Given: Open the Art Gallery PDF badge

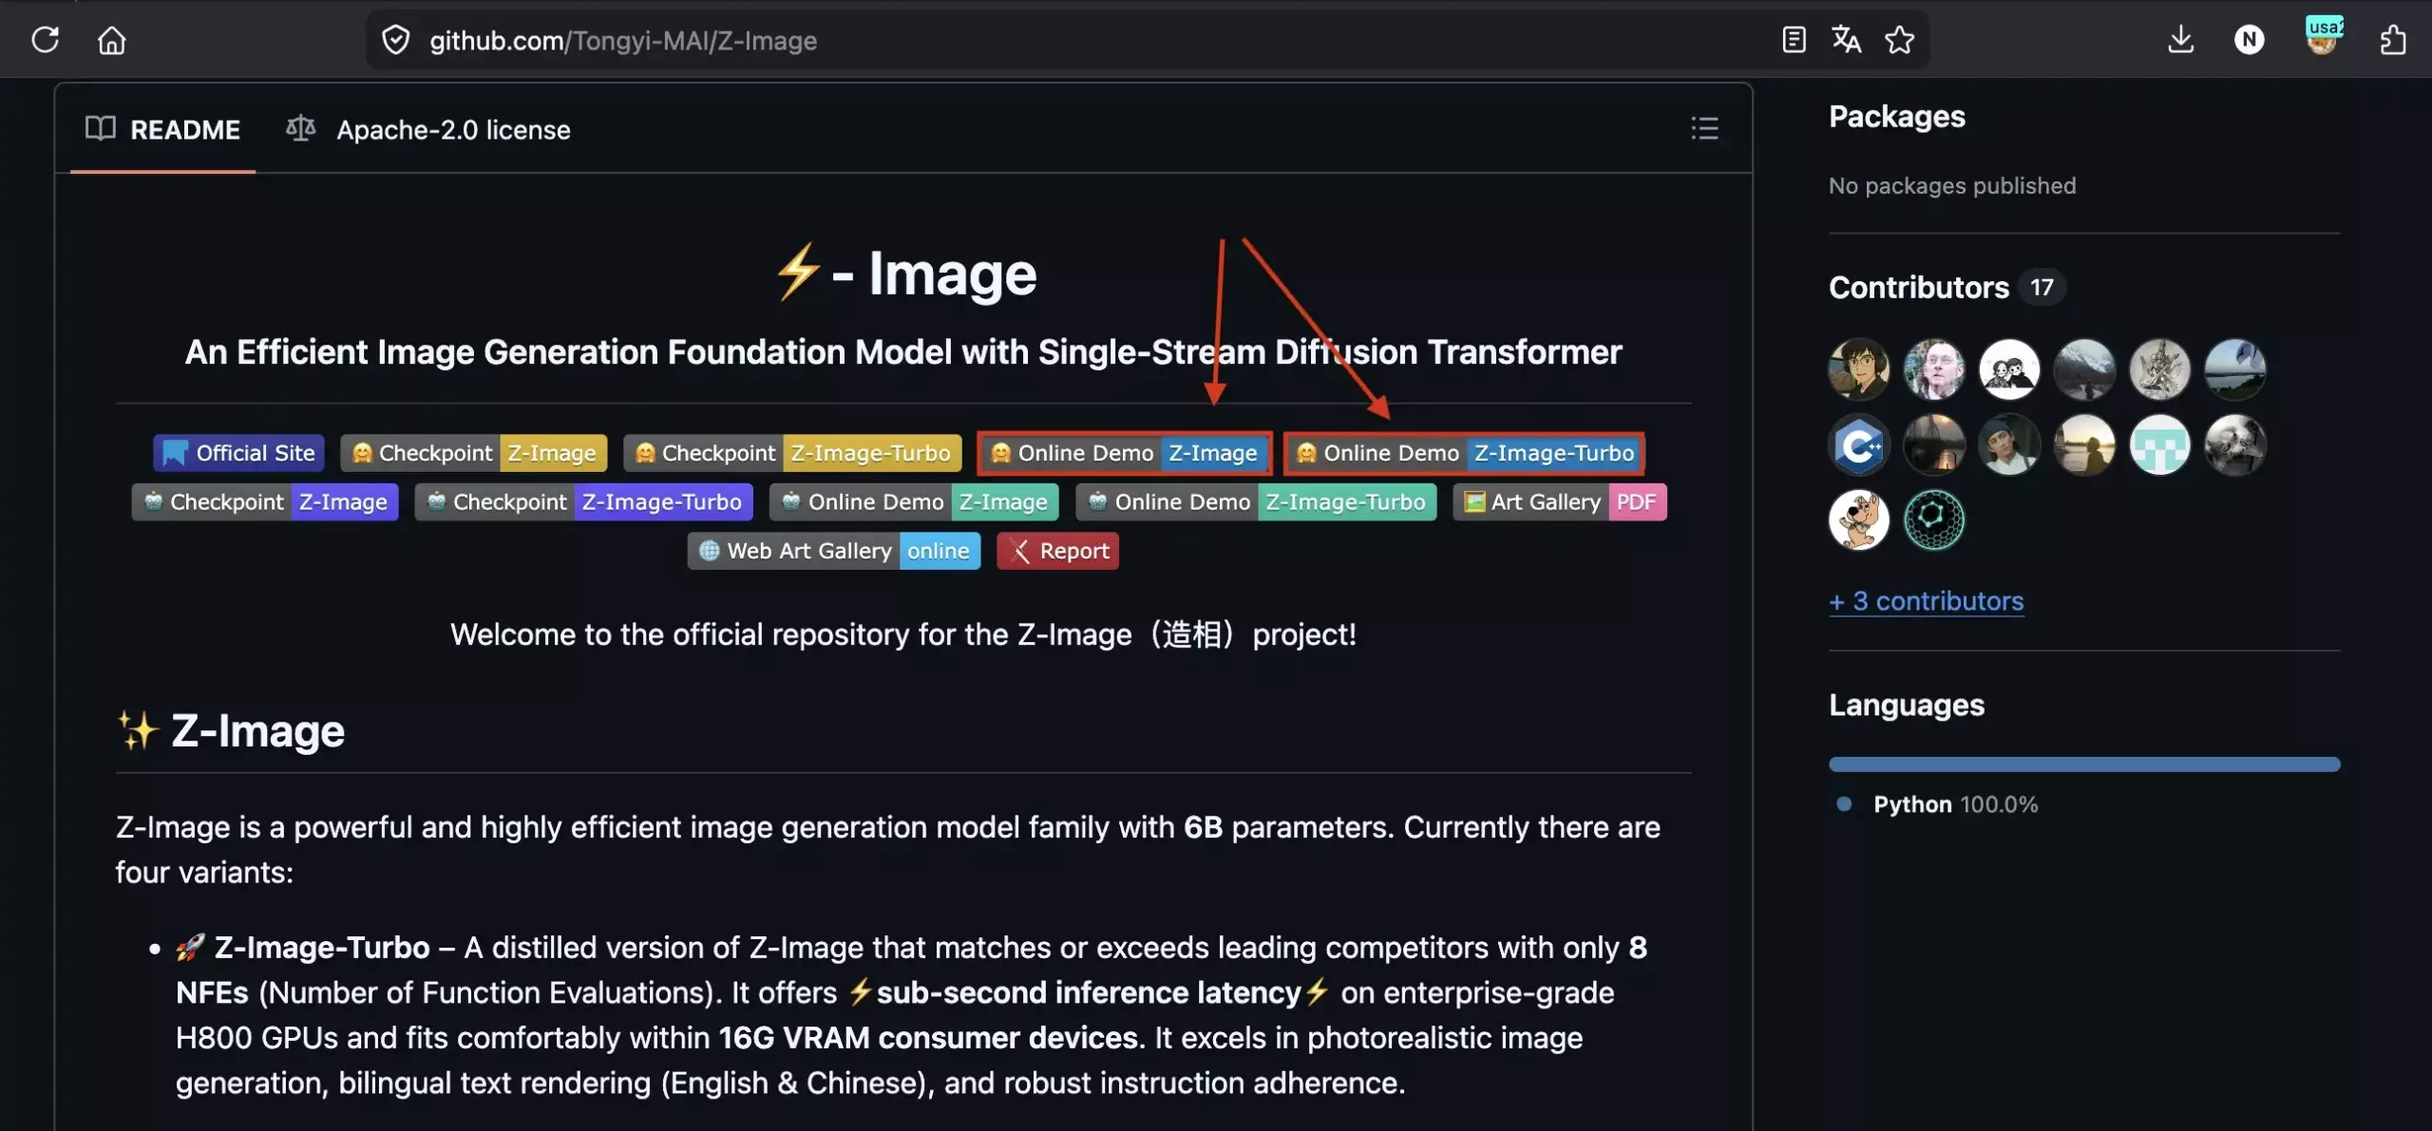Looking at the screenshot, I should pyautogui.click(x=1560, y=501).
